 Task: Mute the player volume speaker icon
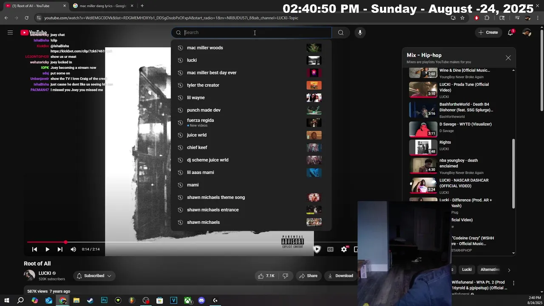click(x=73, y=249)
